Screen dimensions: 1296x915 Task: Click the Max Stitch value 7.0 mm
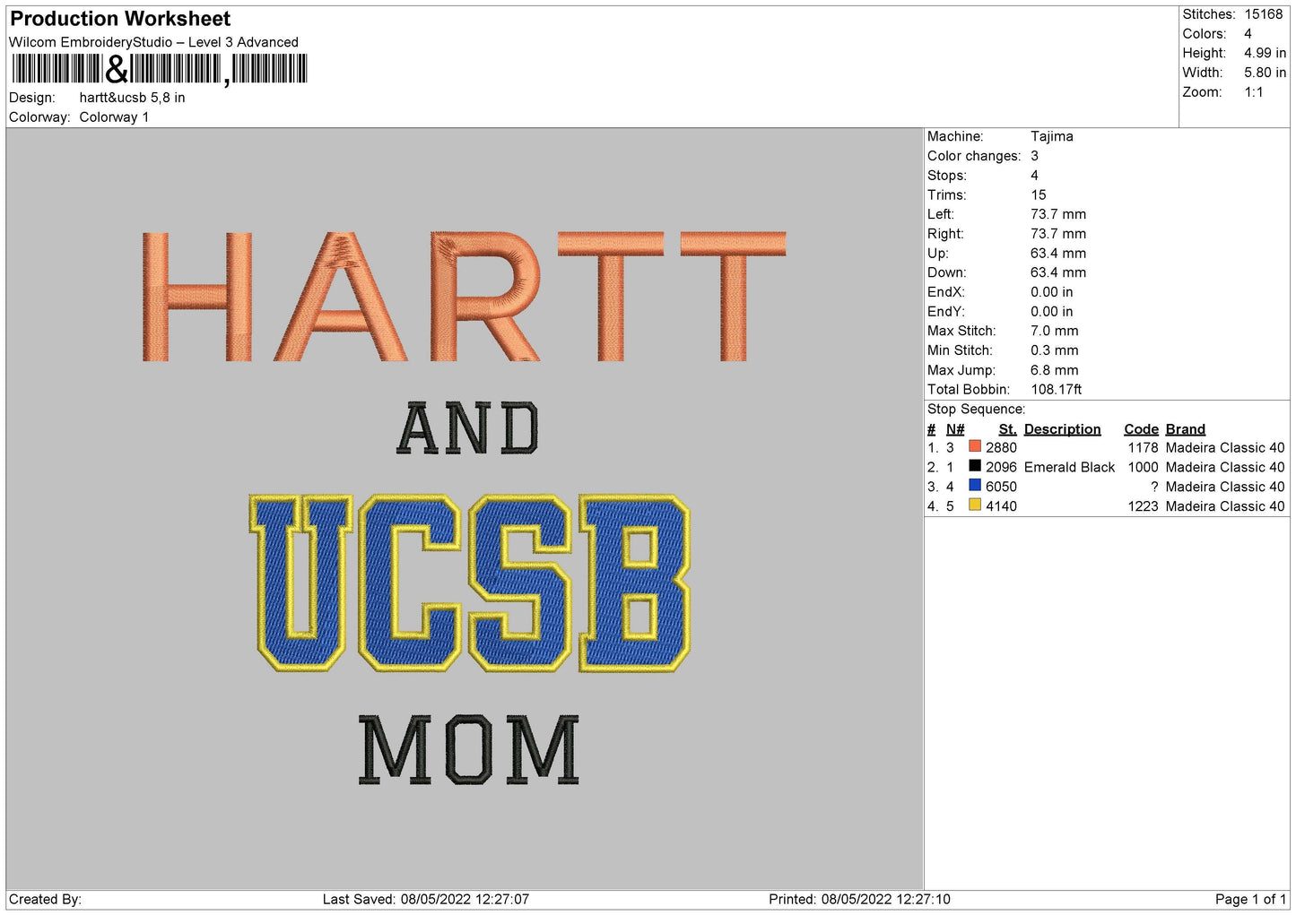(x=1055, y=331)
